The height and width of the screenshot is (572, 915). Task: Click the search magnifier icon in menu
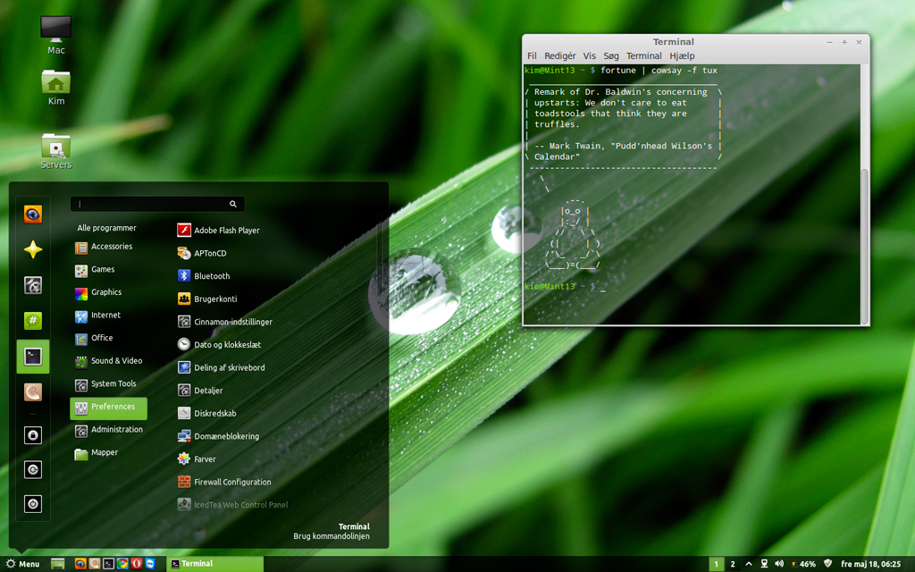pyautogui.click(x=233, y=204)
